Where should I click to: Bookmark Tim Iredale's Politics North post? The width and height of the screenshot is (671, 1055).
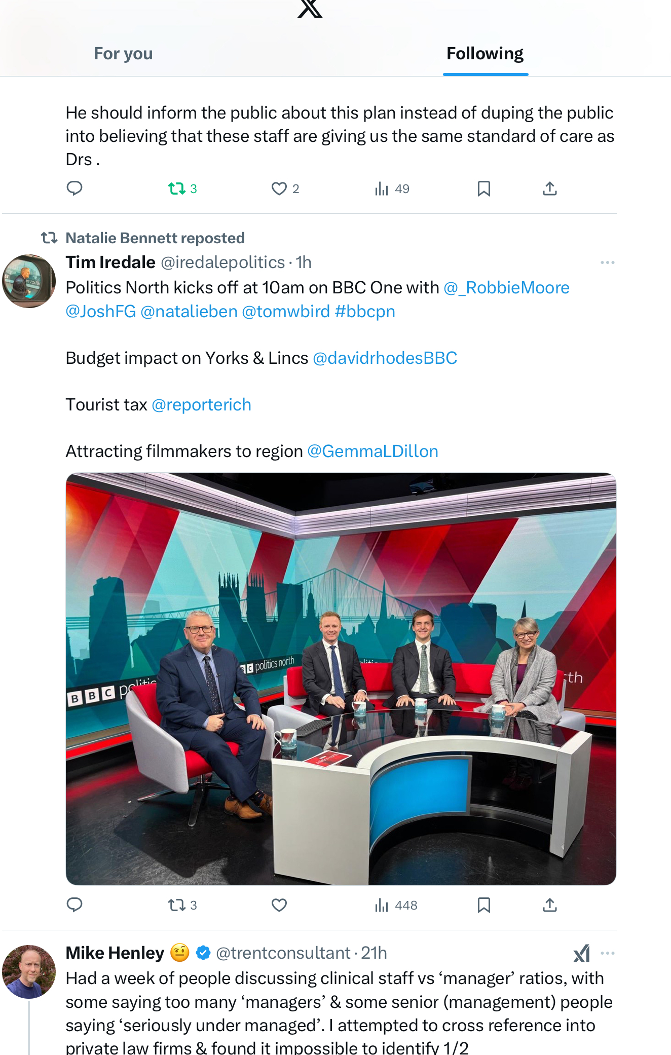point(484,905)
